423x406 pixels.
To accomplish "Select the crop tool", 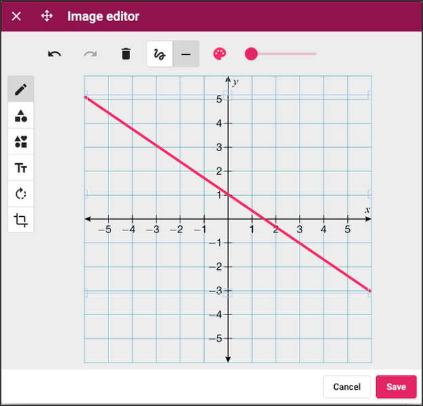I will coord(21,220).
